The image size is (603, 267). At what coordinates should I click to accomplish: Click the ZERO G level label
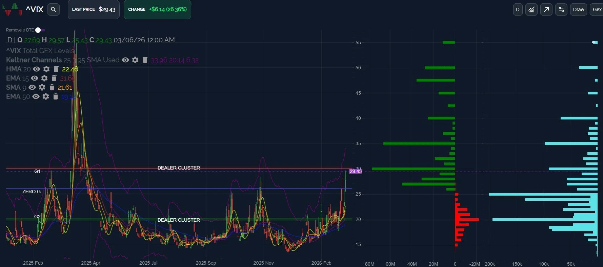tap(32, 192)
